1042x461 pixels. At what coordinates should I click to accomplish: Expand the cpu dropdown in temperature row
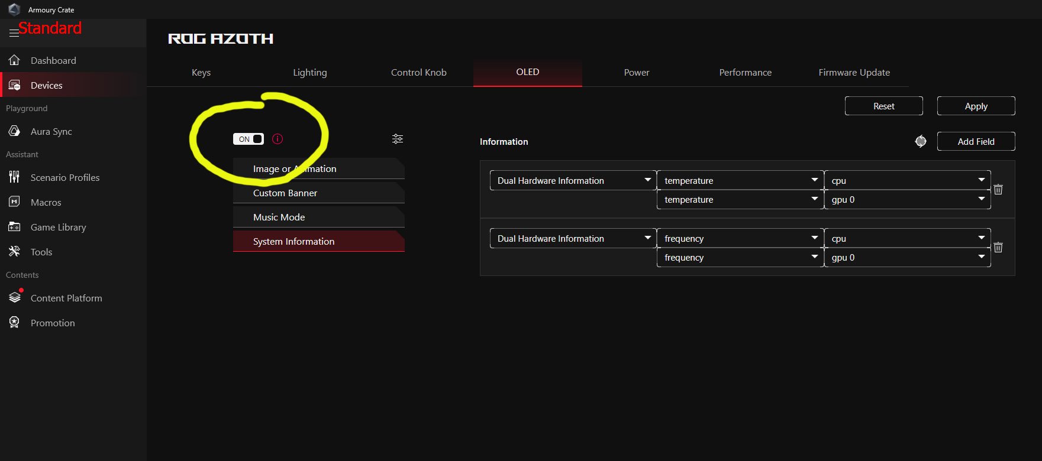click(x=907, y=180)
